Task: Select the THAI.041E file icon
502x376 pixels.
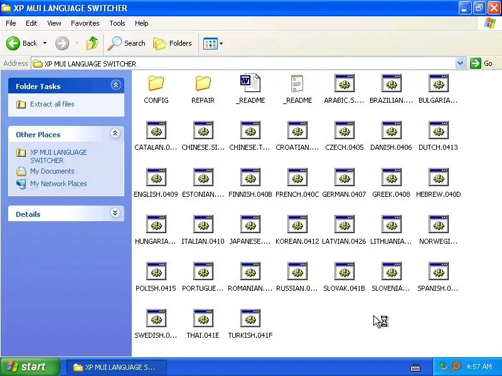Action: [203, 318]
